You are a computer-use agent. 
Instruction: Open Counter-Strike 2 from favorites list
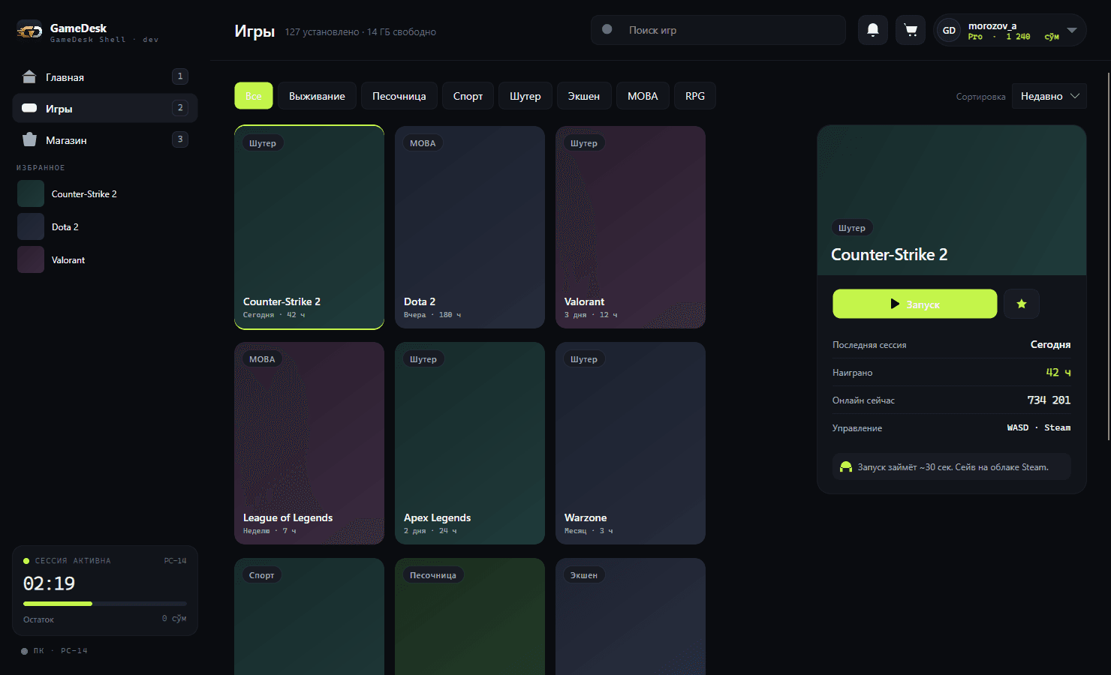pyautogui.click(x=105, y=193)
